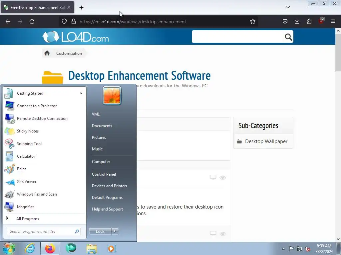Click the Remote Desktop Connection icon
The width and height of the screenshot is (341, 255).
(x=9, y=119)
